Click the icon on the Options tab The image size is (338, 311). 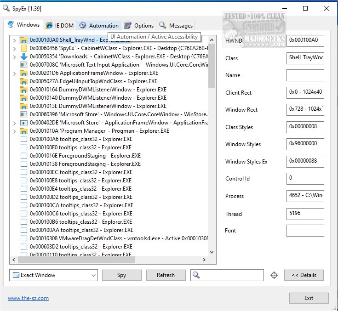128,25
